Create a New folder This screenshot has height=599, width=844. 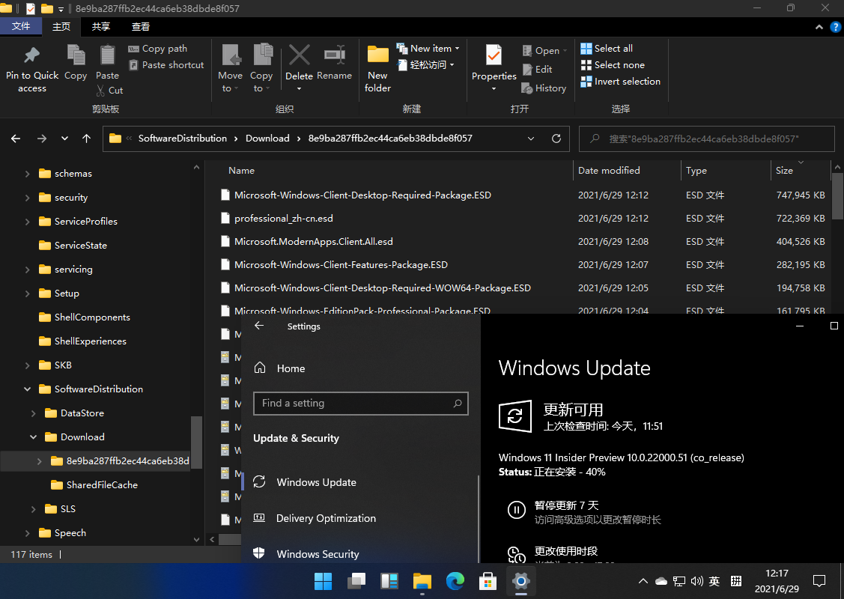378,68
